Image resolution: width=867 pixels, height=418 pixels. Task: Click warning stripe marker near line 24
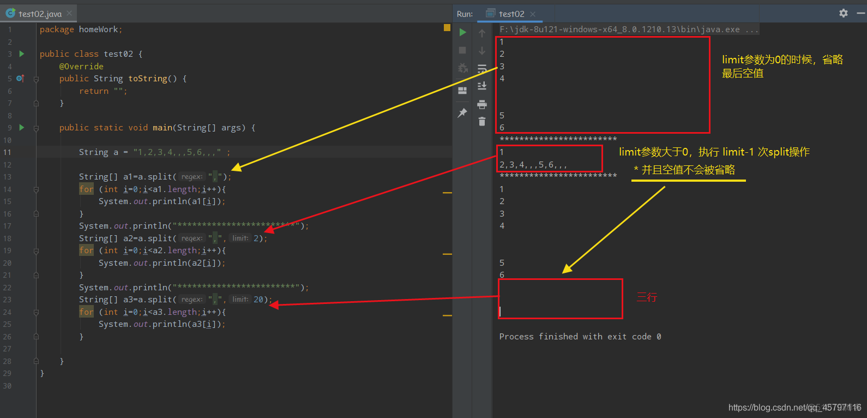click(447, 315)
